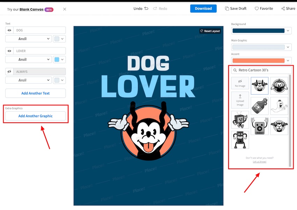Viewport: 297px width, 210px height.
Task: Choose the game console character graphic
Action: coord(240,140)
